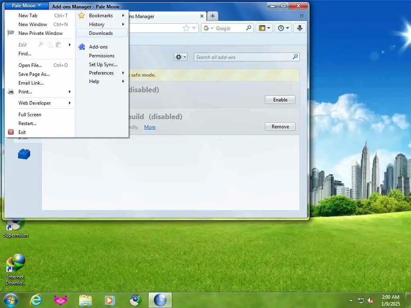The height and width of the screenshot is (308, 411).
Task: Click the red Exit icon
Action: [x=11, y=132]
